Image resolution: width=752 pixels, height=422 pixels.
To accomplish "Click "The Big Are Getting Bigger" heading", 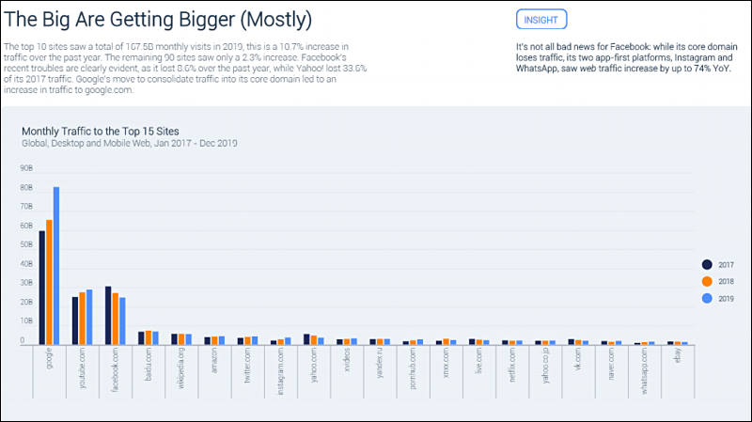I will click(158, 19).
